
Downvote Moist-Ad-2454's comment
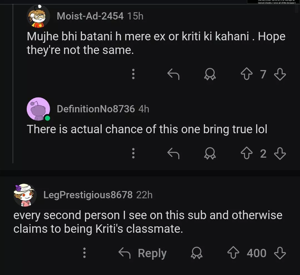click(x=280, y=74)
